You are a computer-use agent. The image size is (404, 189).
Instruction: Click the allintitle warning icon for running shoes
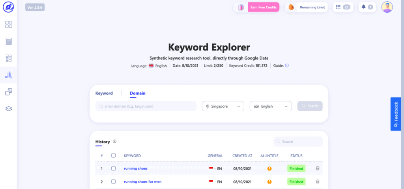(x=269, y=168)
